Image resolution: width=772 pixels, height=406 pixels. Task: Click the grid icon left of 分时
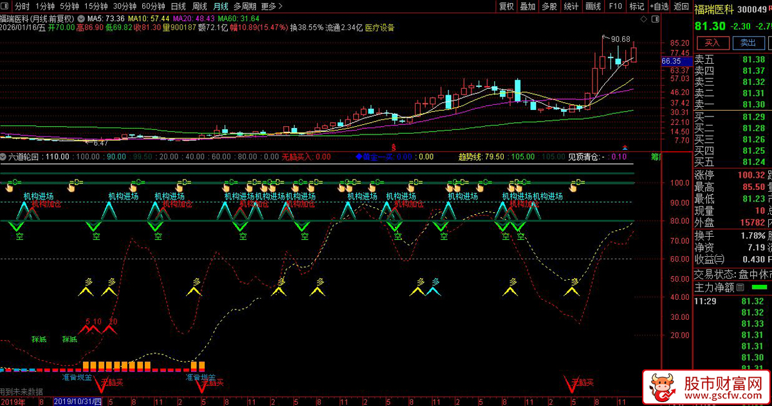point(5,6)
